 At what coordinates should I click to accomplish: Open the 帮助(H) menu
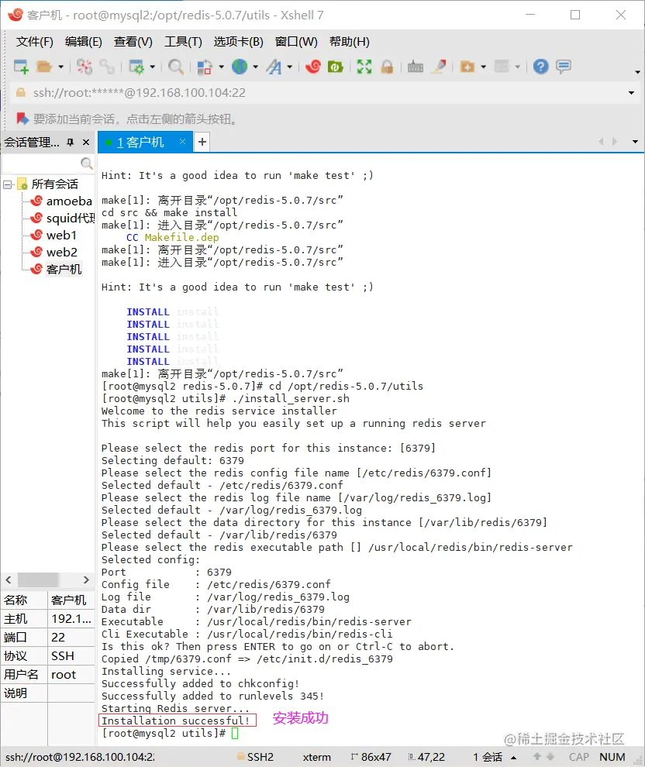(350, 42)
